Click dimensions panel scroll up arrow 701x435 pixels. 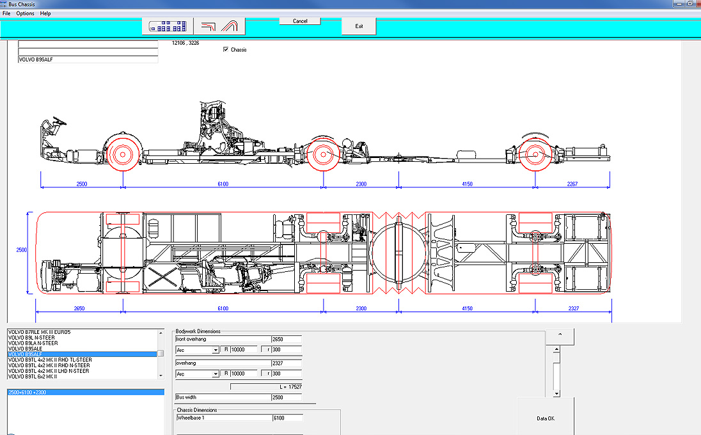(556, 349)
